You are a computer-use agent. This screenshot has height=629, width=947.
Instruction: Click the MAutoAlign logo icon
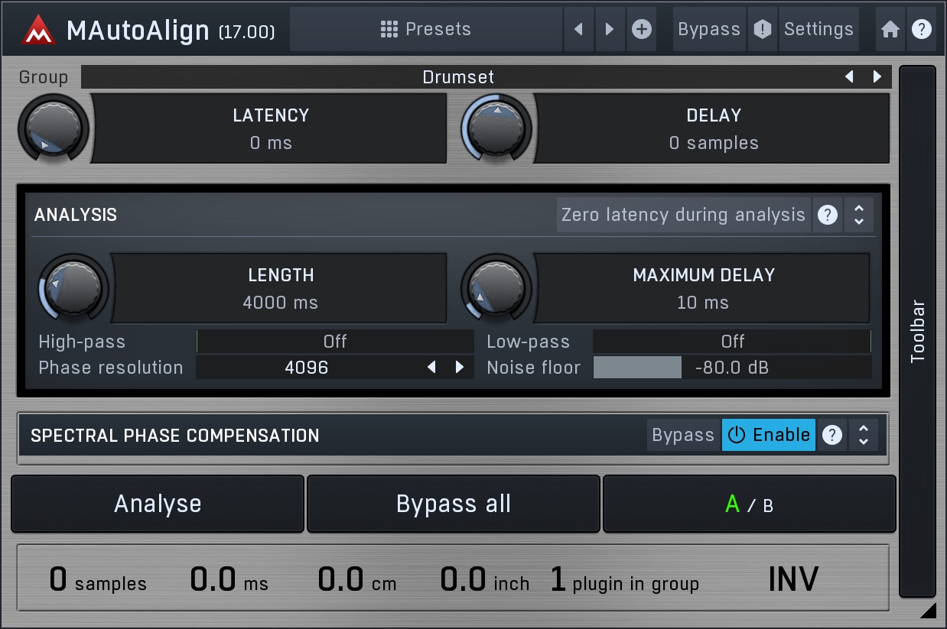(x=39, y=30)
